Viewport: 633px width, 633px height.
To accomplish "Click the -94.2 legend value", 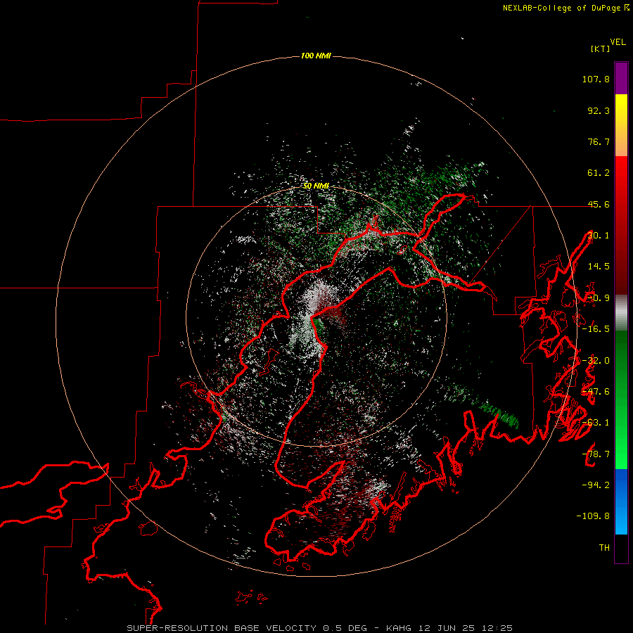I will (x=596, y=485).
